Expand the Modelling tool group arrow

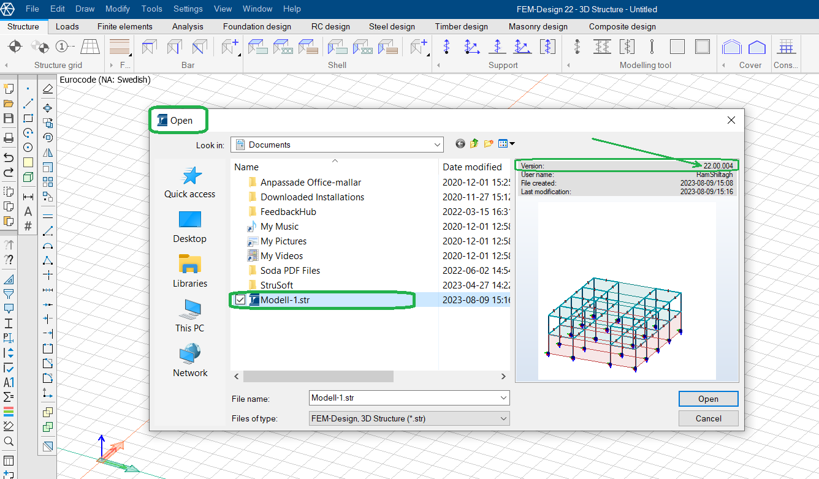(x=568, y=65)
